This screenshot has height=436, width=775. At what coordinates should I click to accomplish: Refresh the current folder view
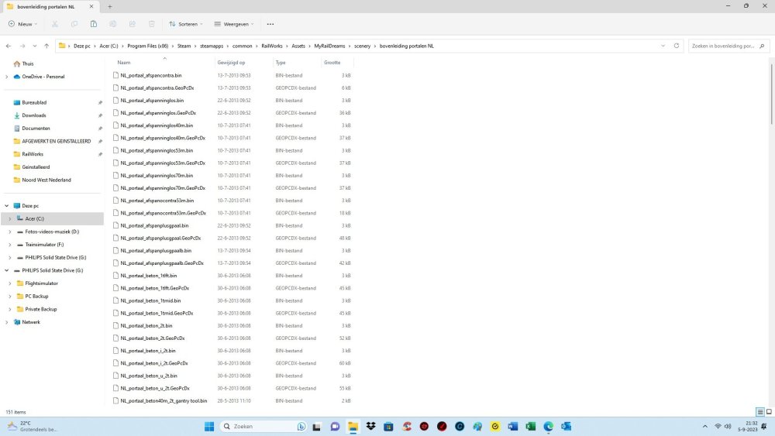pyautogui.click(x=677, y=46)
